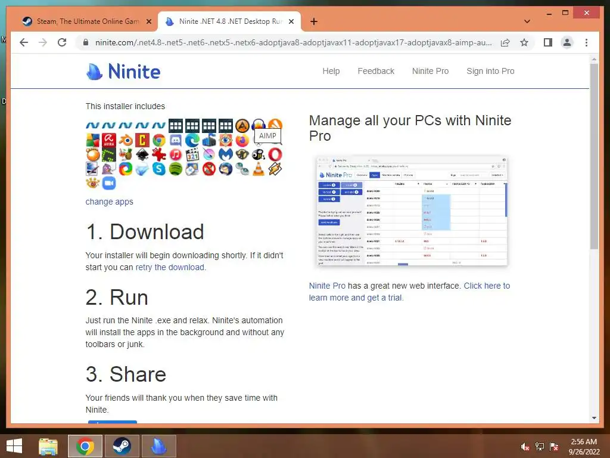
Task: Click the Winamp lightning icon
Action: coord(275,169)
